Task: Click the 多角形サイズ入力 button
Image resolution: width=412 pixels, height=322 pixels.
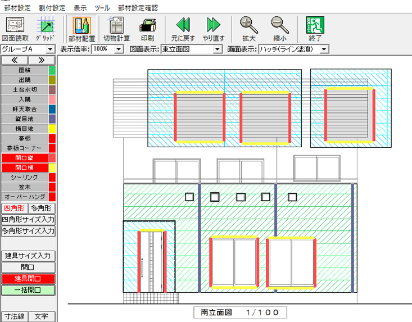Action: [28, 231]
